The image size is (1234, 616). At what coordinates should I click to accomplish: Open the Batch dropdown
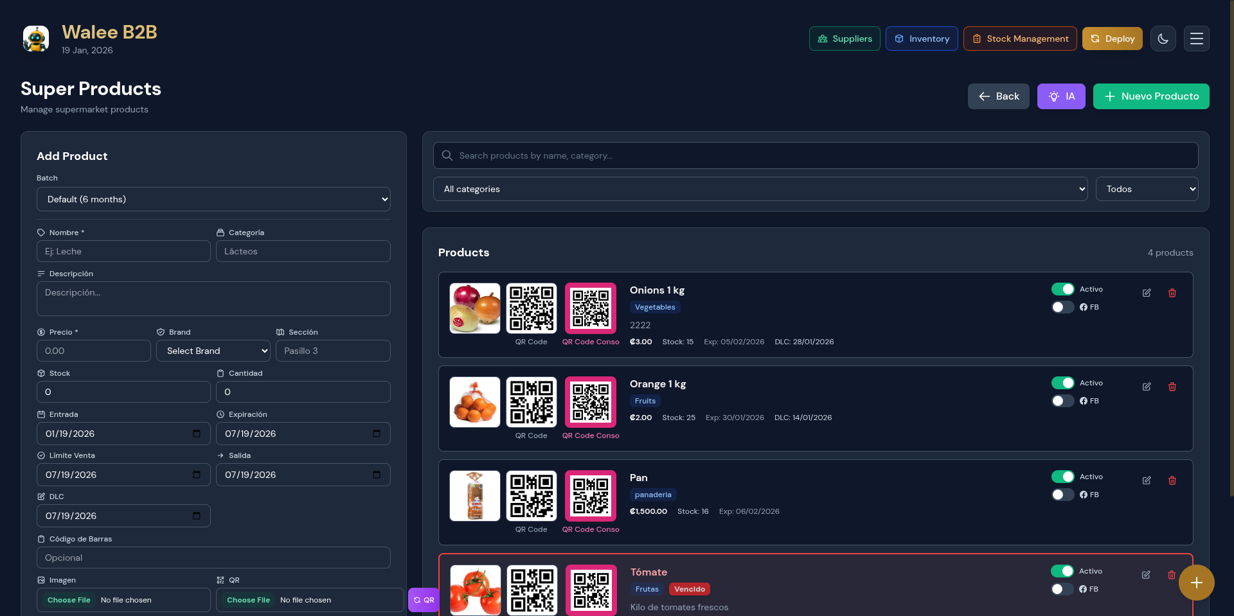(213, 199)
